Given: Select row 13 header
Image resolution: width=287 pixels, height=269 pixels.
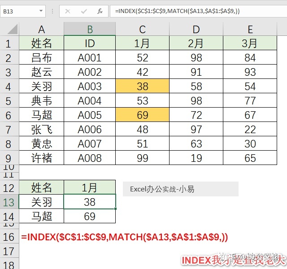Looking at the screenshot, I should point(9,202).
